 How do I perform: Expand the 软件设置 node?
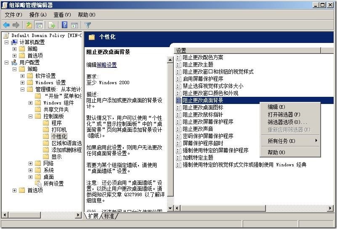pos(23,76)
